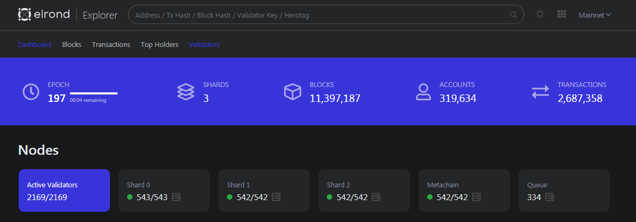Expand the Mainnet network dropdown
The image size is (636, 222).
(x=595, y=15)
